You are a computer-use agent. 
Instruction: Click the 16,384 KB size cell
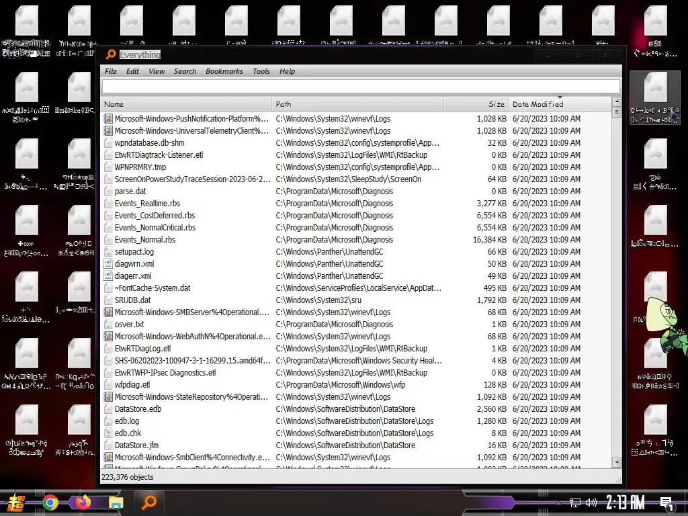(x=490, y=240)
